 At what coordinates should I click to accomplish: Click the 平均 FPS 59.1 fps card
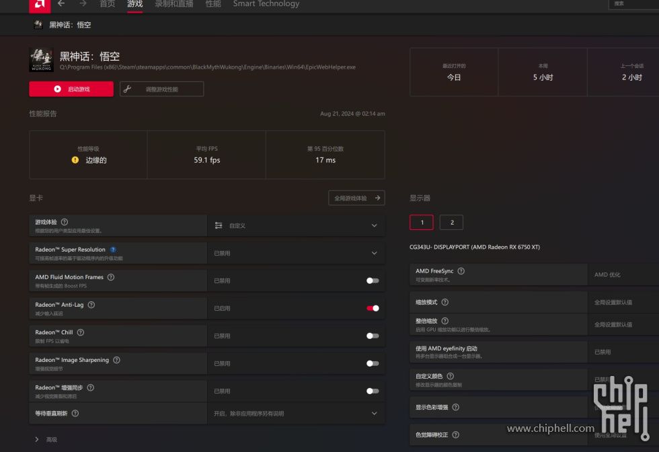(207, 155)
